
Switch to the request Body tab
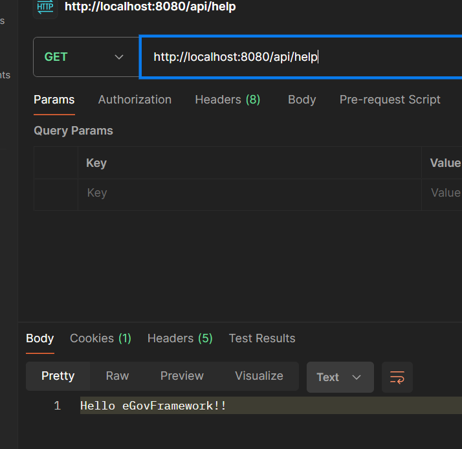(302, 100)
